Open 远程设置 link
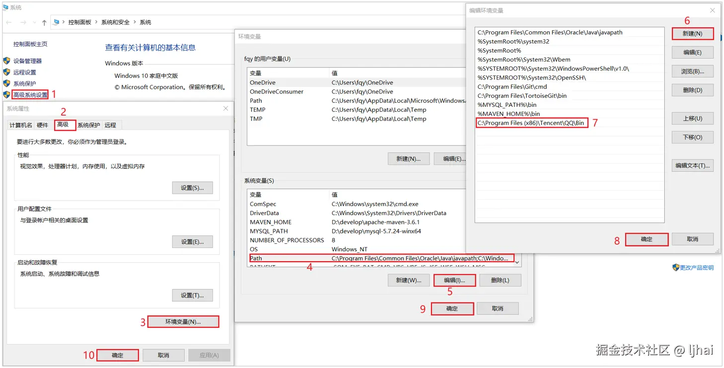 click(x=25, y=73)
